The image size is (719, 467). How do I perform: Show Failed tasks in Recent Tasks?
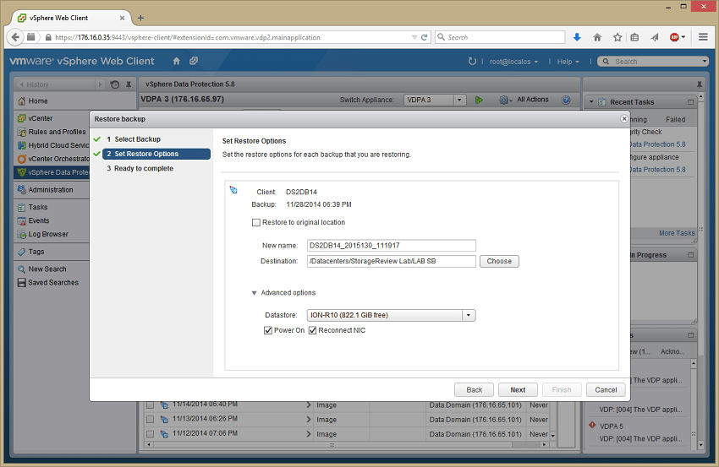point(675,120)
